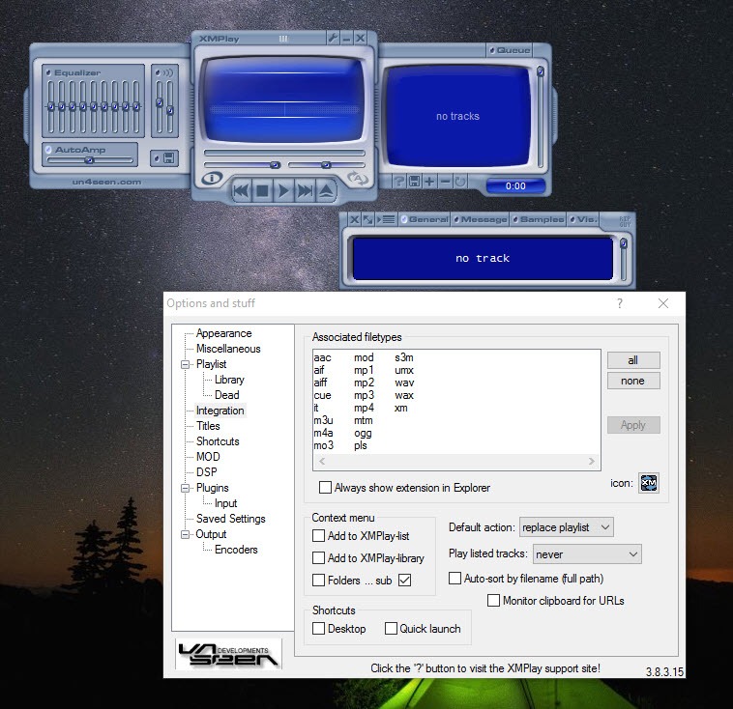Select Miscellaneous in options tree

coord(228,349)
